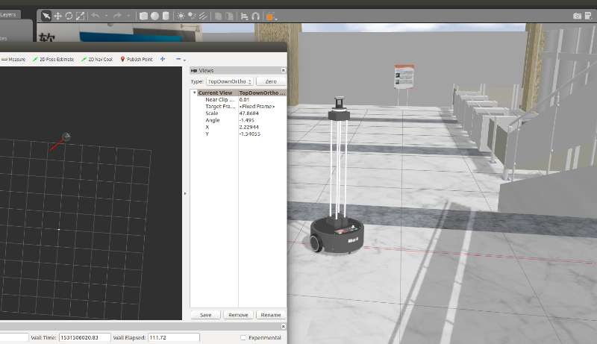Click the Wall Elapsed field
This screenshot has height=344, width=597.
pyautogui.click(x=174, y=337)
